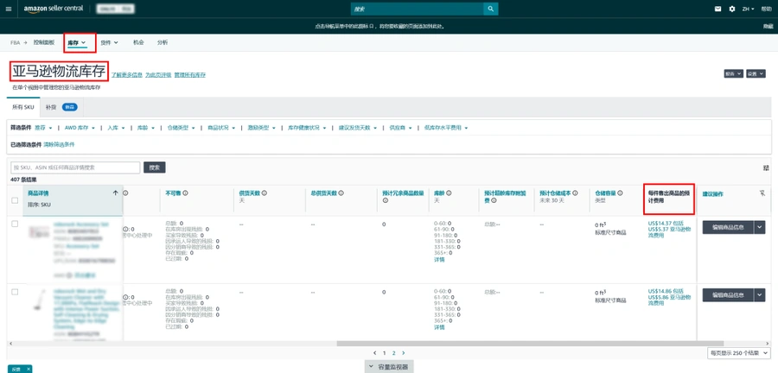Focus the SKU, ASIN search field

coord(75,168)
